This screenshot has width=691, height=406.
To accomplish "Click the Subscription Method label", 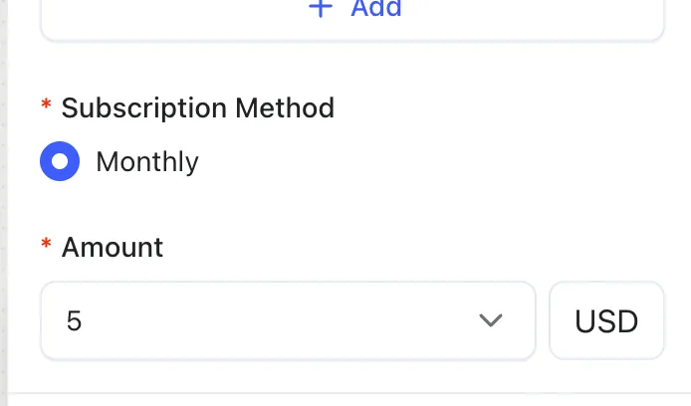I will pos(197,107).
